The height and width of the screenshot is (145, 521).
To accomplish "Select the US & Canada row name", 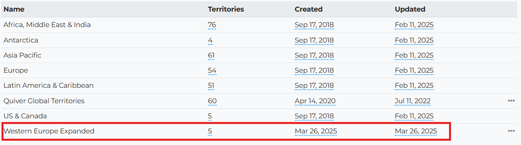I will tap(25, 116).
